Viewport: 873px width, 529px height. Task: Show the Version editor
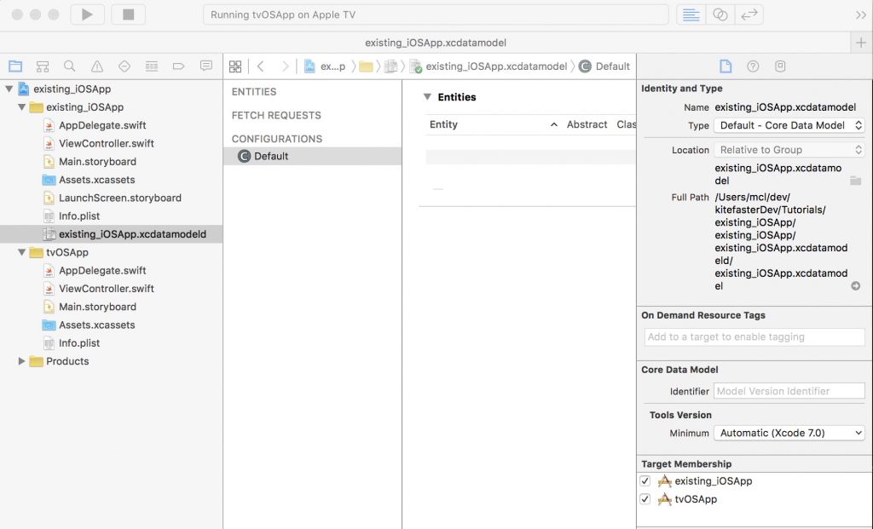[749, 14]
